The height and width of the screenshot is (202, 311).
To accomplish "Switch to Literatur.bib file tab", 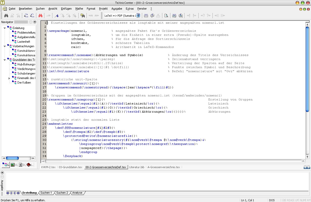I will 137,167.
